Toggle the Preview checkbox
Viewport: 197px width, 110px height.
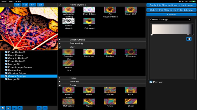[x=151, y=82]
